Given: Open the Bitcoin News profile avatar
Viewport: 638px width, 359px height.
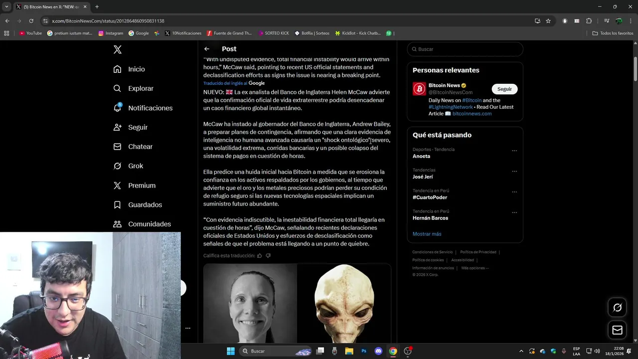Looking at the screenshot, I should pos(419,89).
